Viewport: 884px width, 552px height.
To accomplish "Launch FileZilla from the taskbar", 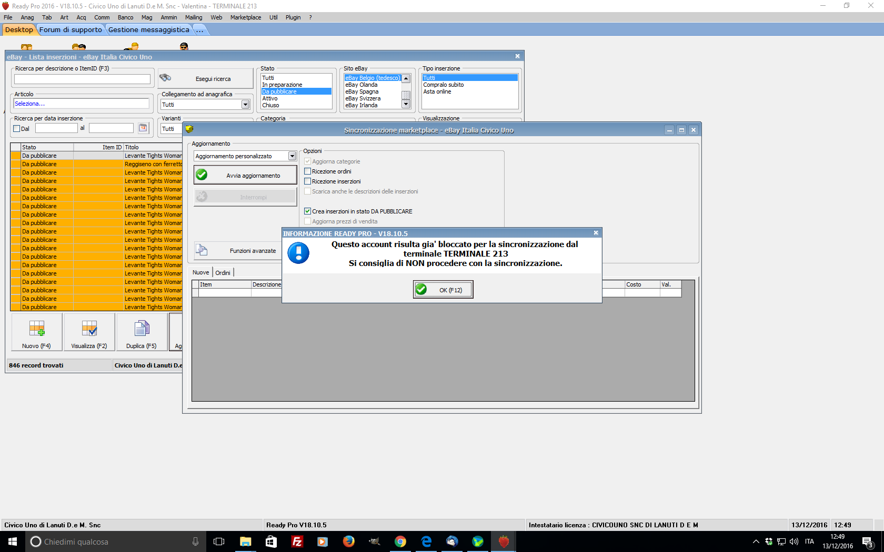I will pos(297,541).
